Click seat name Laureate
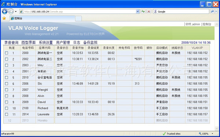 (43, 114)
